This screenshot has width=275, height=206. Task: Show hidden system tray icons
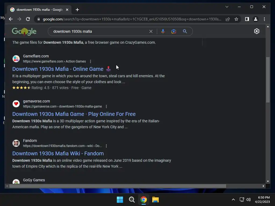coord(233,200)
